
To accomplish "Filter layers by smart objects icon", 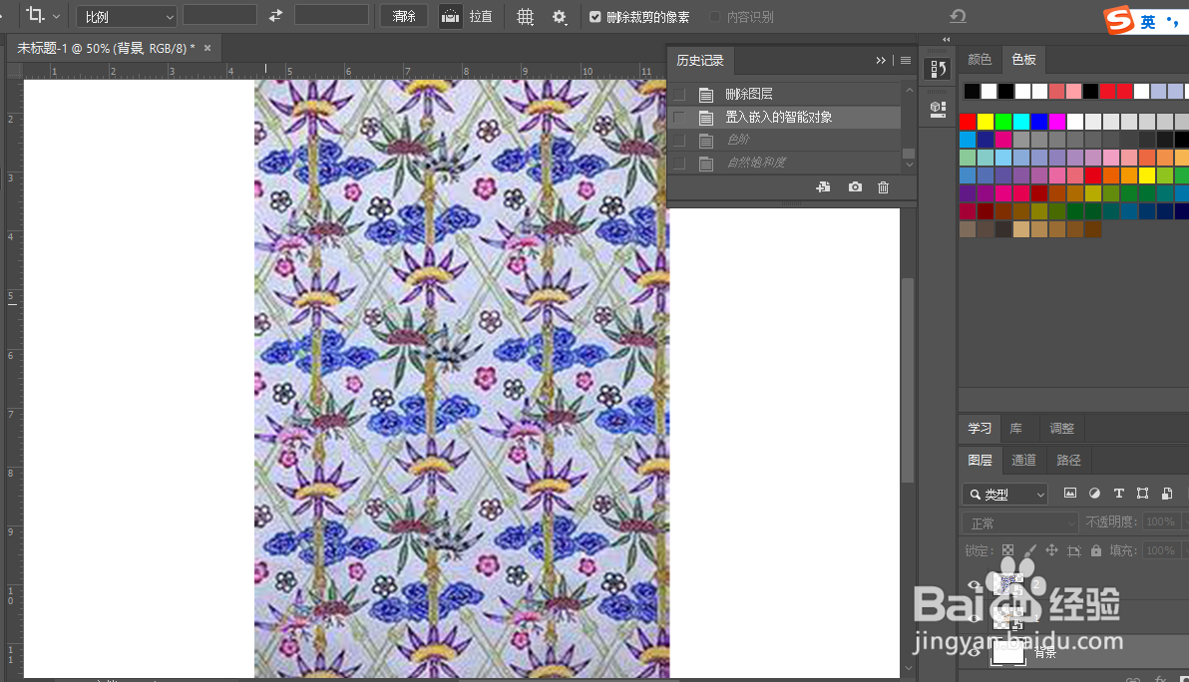I will (1167, 494).
